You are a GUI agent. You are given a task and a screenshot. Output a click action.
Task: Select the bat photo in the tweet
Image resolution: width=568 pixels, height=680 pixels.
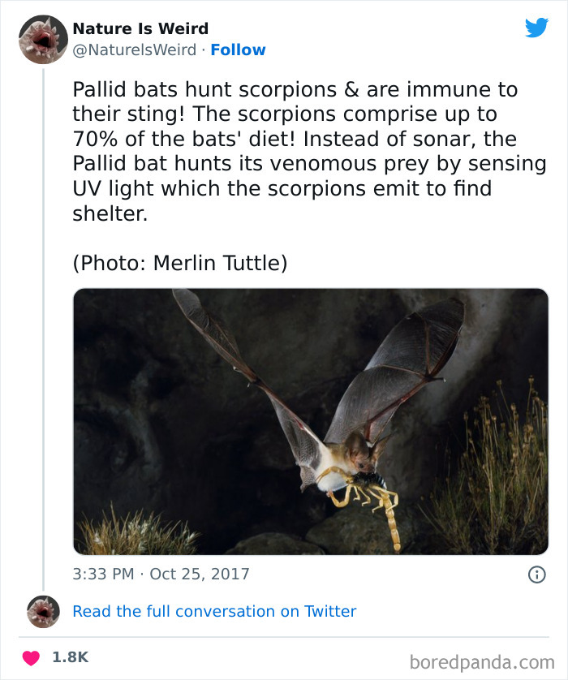pos(311,423)
